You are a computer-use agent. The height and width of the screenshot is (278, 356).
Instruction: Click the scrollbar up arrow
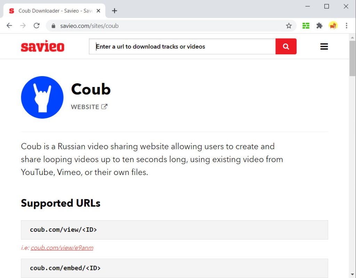(353, 38)
